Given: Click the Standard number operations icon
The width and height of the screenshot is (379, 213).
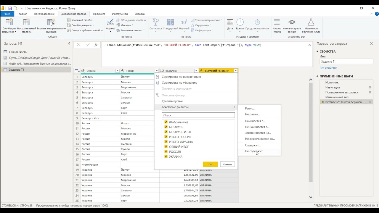Looking at the screenshot, I should (171, 22).
